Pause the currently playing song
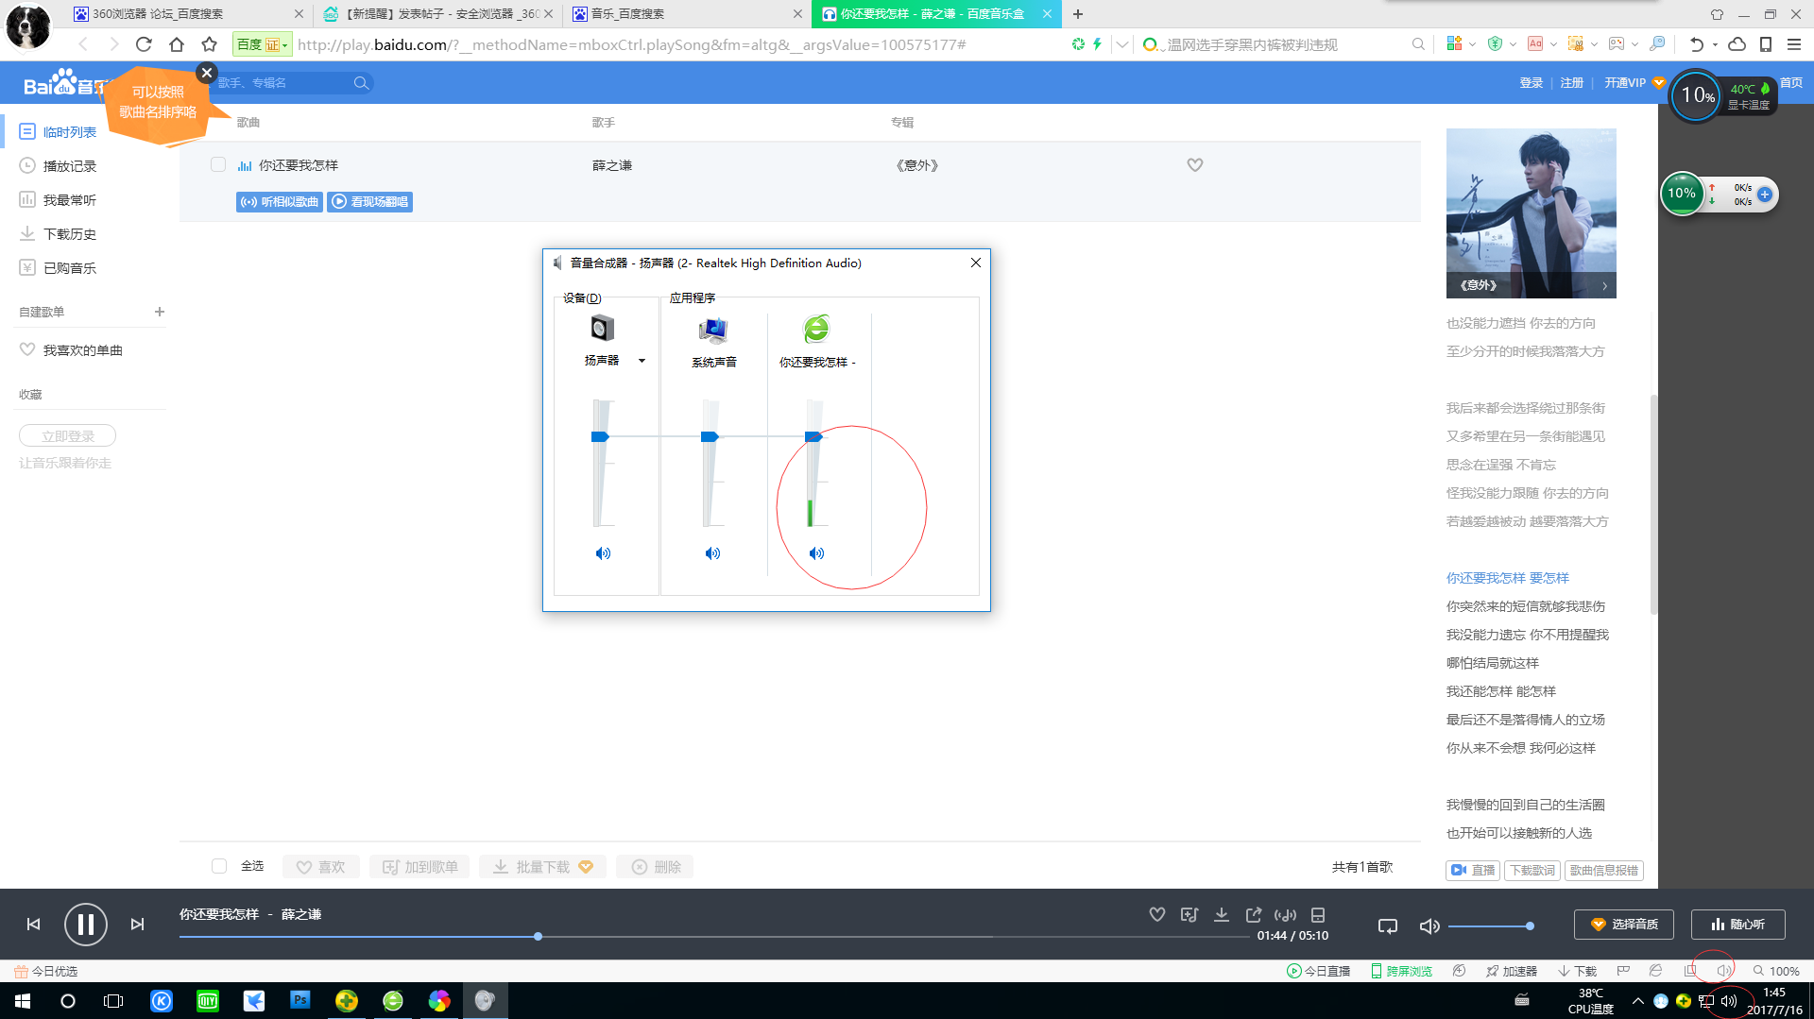 (85, 925)
